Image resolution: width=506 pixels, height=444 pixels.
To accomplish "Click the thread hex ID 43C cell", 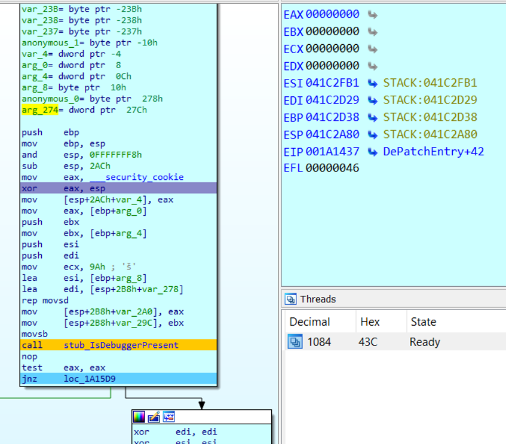I will pos(368,342).
